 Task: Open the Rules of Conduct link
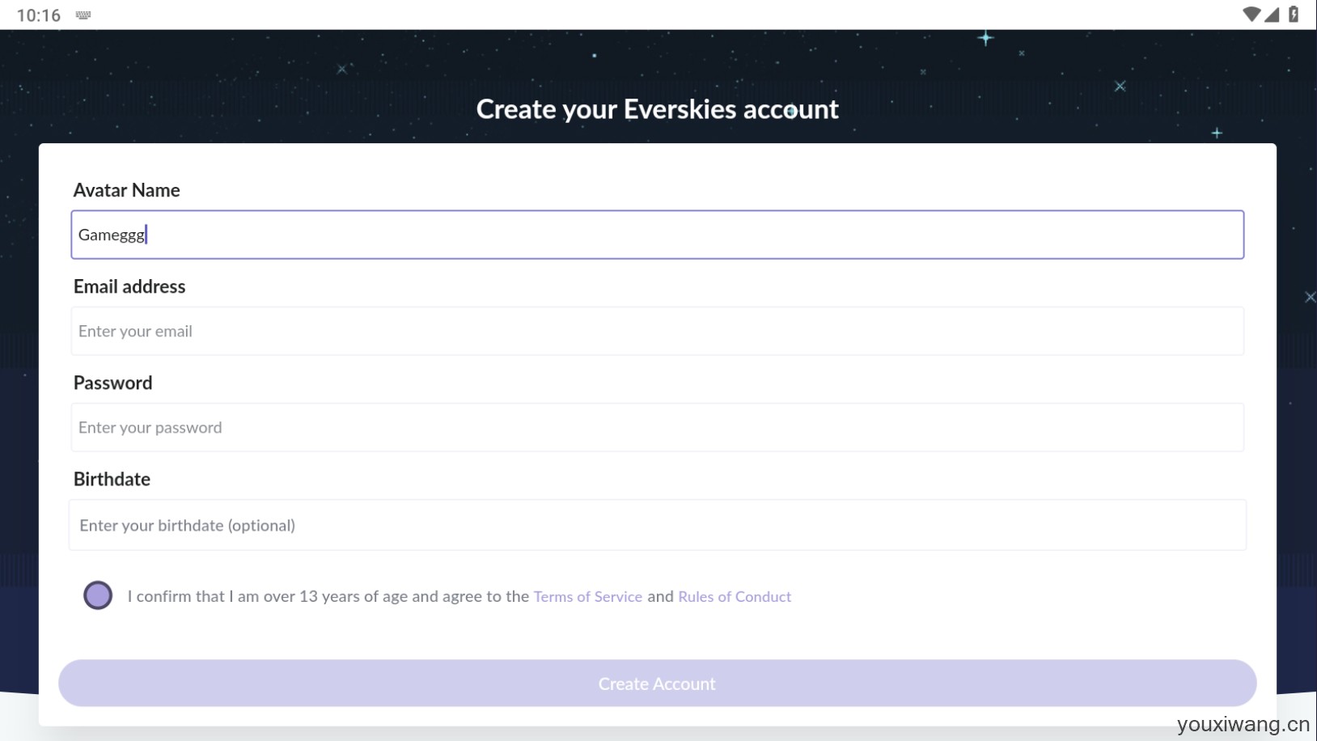(x=735, y=596)
